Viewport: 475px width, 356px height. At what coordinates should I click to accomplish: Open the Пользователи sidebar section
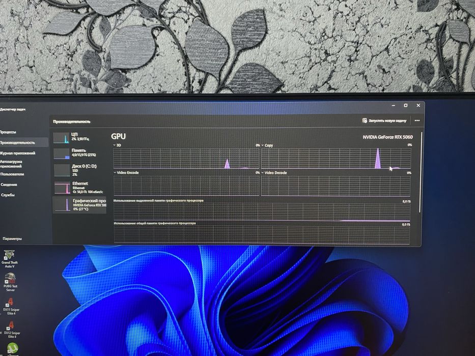tap(12, 174)
